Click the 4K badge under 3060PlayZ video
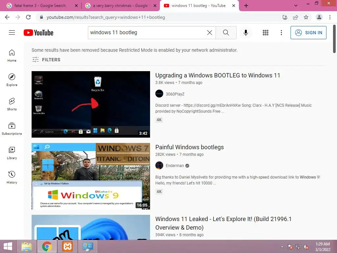 pos(159,120)
